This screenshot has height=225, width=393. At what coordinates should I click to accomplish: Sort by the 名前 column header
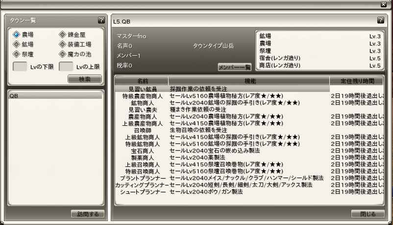[142, 80]
